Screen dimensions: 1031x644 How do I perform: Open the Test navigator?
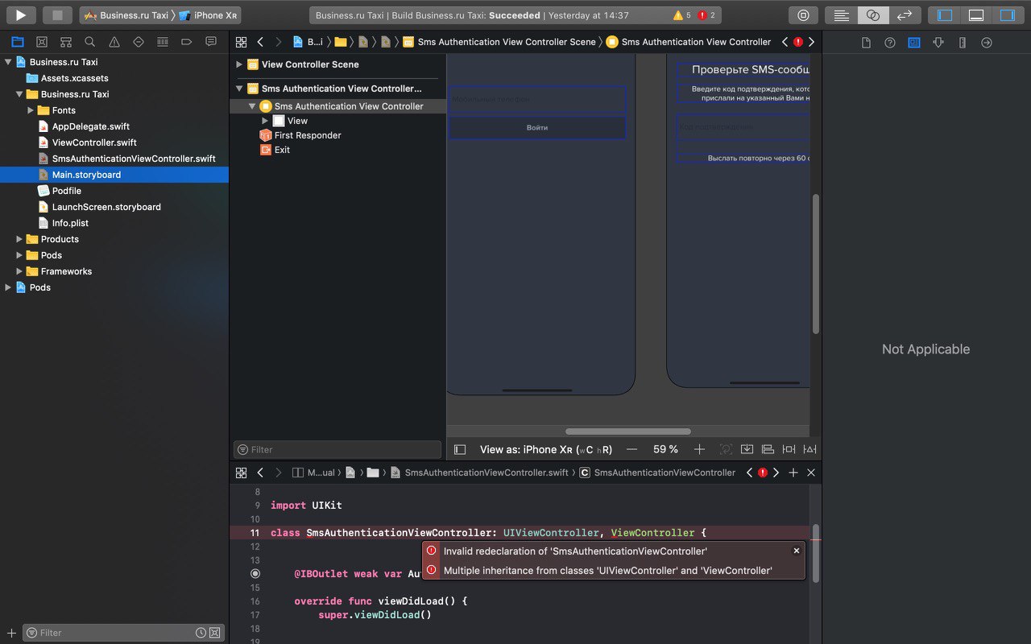(139, 42)
